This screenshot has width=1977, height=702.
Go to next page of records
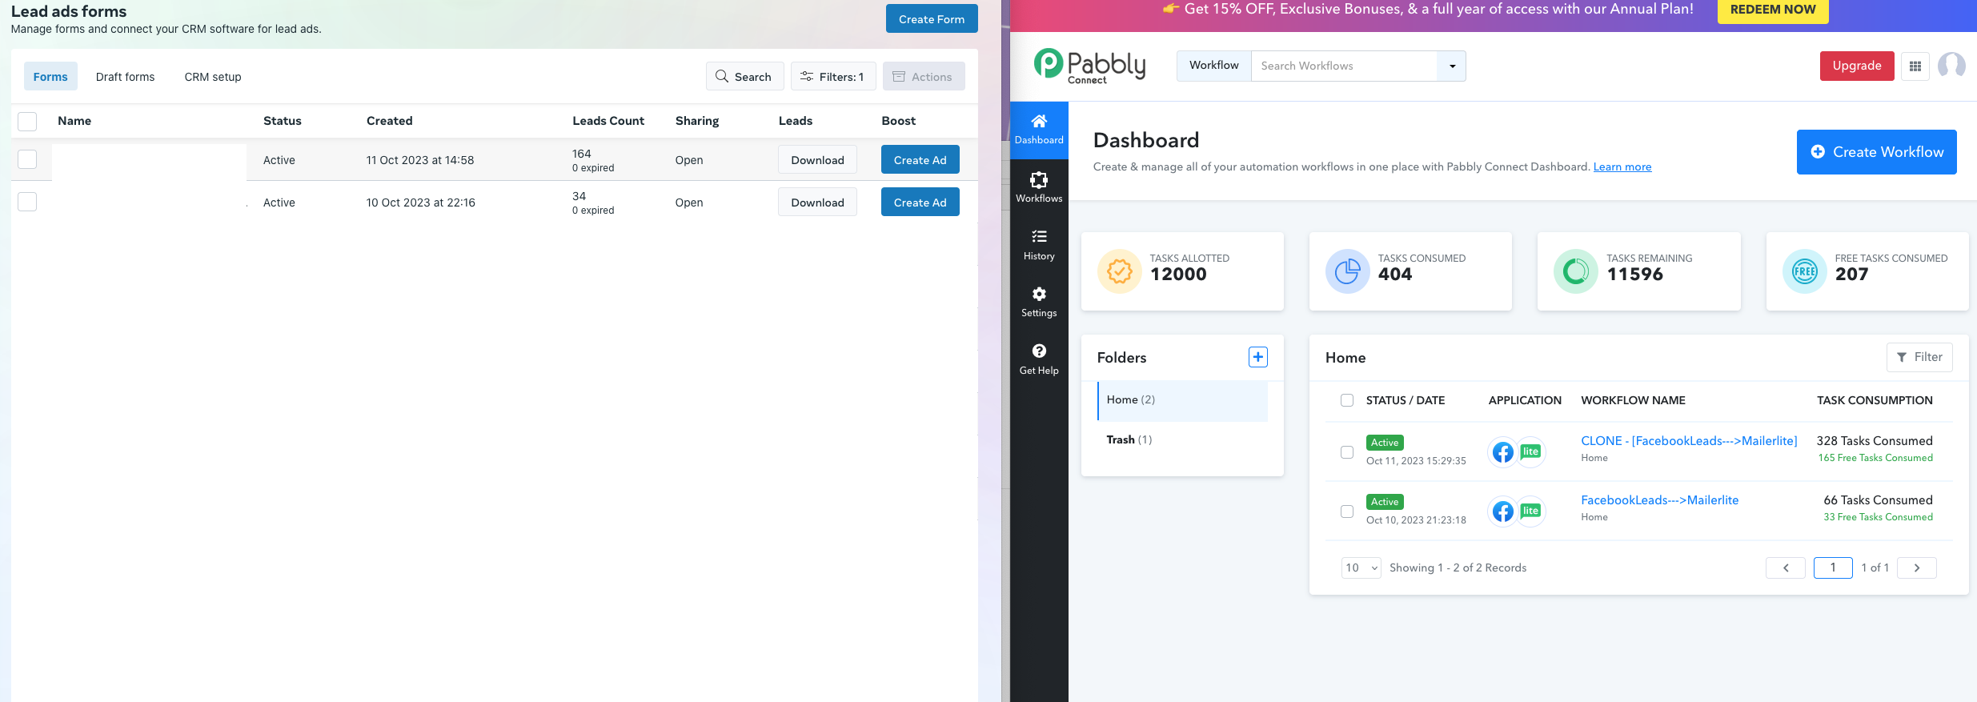(1917, 568)
